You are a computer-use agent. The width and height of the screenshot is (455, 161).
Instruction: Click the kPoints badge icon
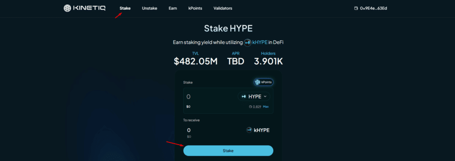[x=257, y=82]
